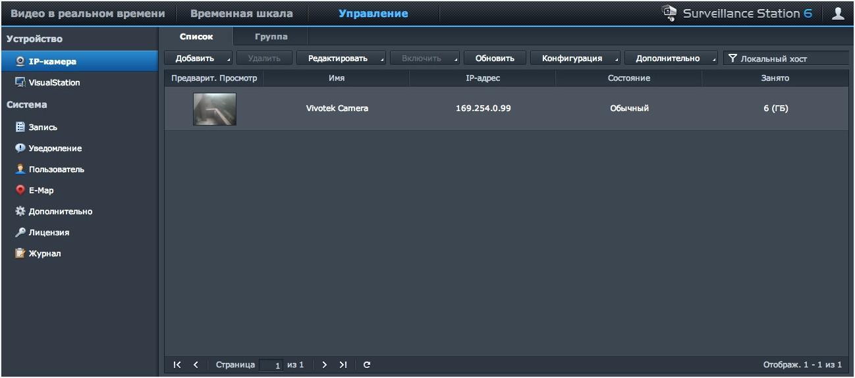Open the Конфигурация dropdown button

click(576, 59)
